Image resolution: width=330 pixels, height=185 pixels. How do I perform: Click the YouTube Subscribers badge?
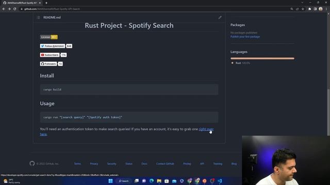tap(53, 55)
